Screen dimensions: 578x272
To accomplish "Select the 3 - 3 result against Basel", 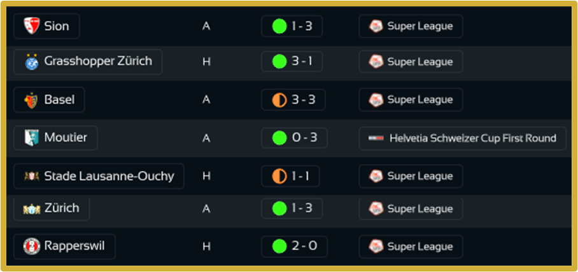I will (294, 100).
